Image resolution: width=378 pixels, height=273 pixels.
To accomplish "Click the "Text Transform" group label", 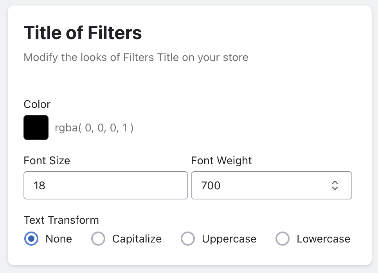I will click(61, 220).
